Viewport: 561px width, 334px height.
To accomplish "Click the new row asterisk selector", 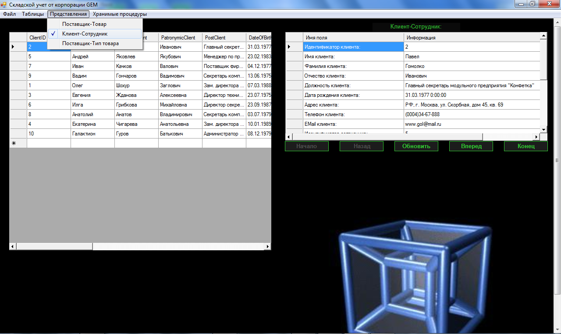I will coord(14,143).
